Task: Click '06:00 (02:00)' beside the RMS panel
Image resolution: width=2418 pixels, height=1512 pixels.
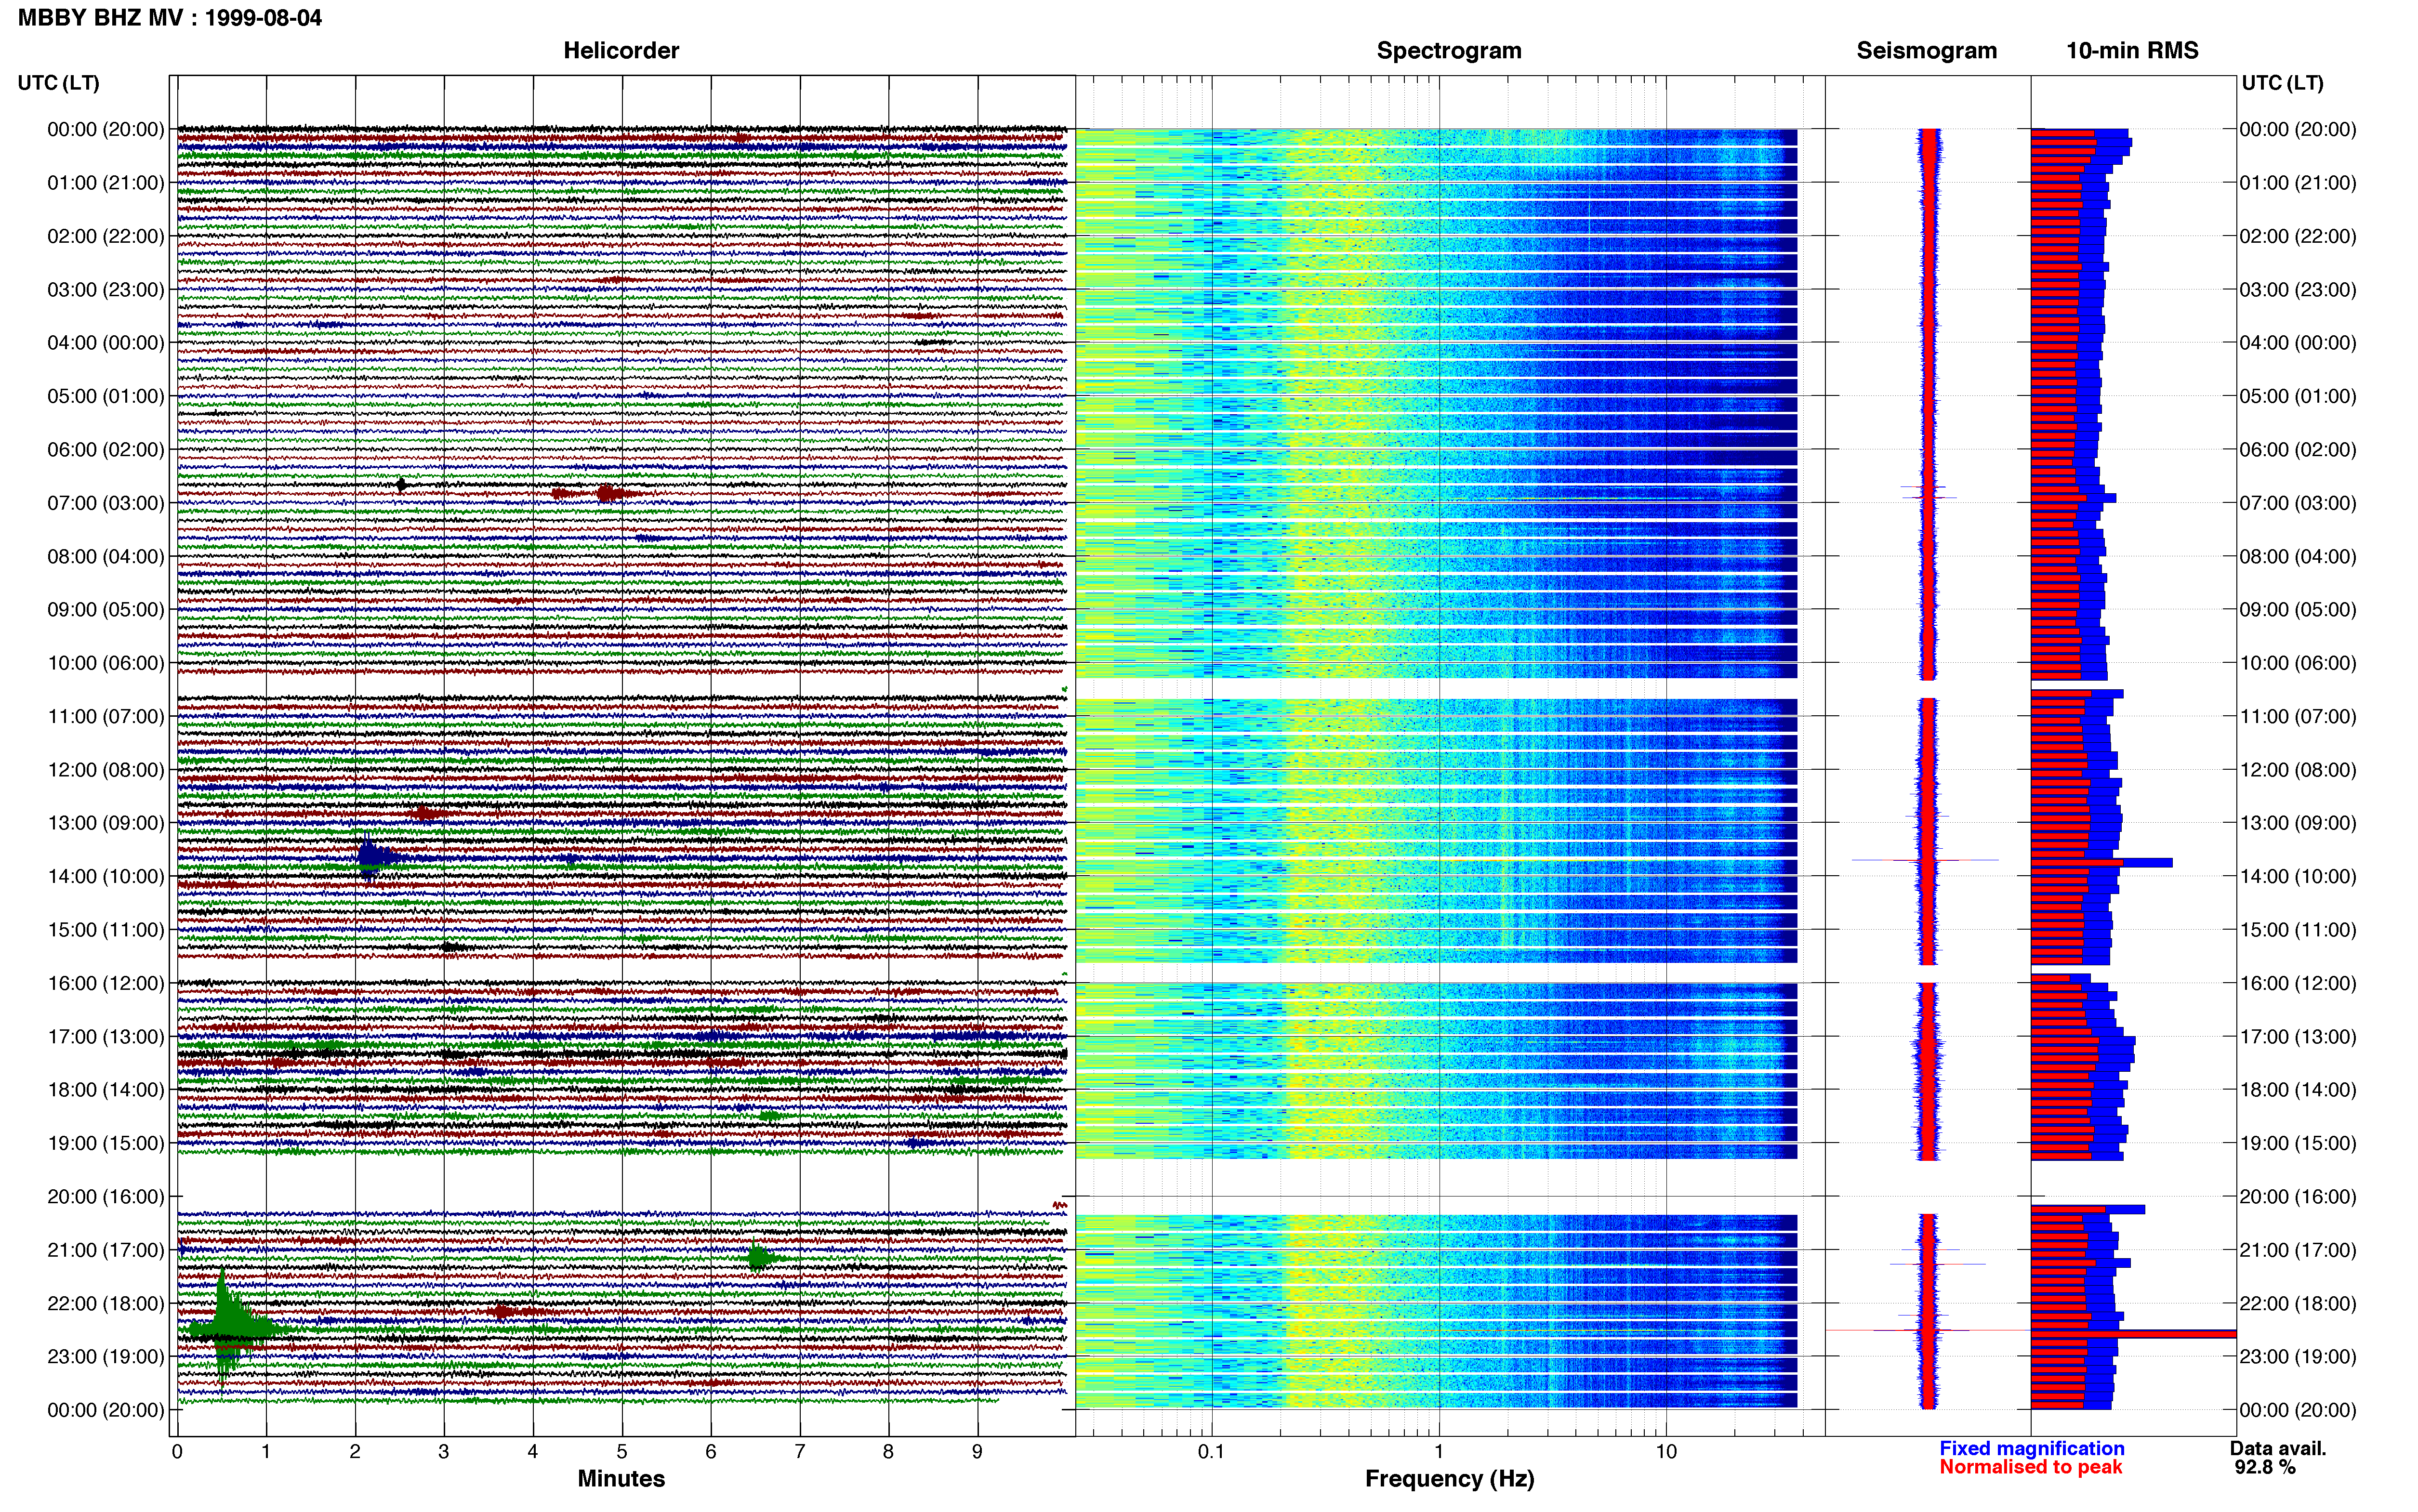Action: click(x=2298, y=449)
